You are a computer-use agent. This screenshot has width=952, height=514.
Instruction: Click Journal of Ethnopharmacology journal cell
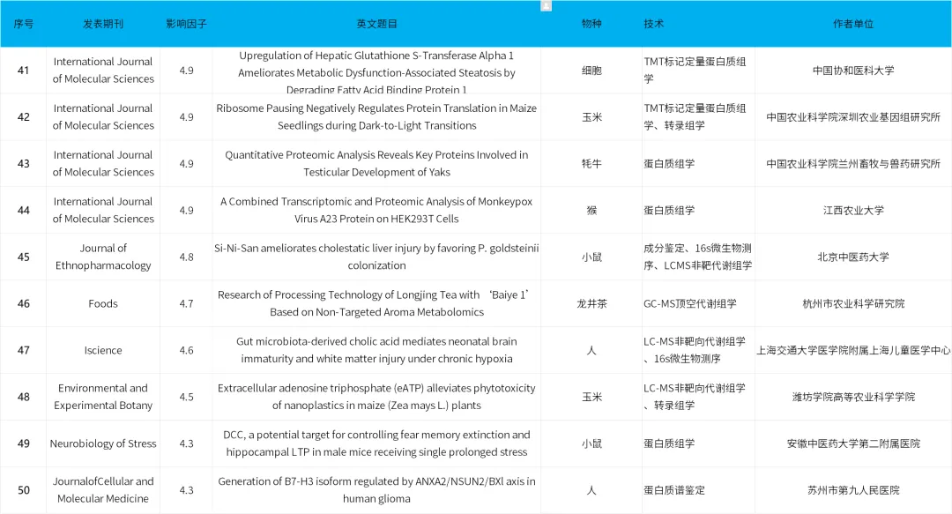(x=103, y=257)
